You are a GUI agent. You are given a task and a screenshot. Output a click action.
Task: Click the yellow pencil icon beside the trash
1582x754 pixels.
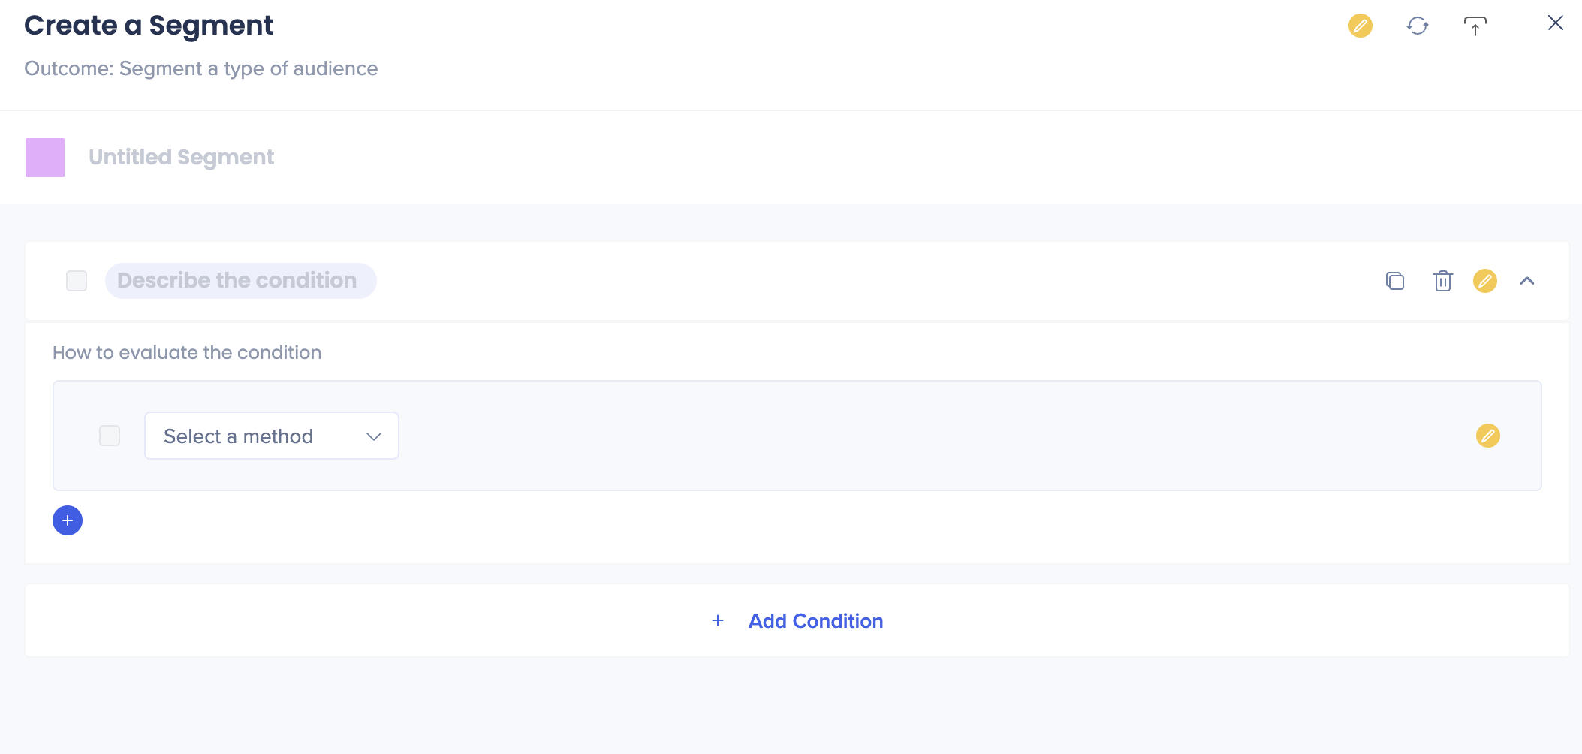(x=1484, y=281)
